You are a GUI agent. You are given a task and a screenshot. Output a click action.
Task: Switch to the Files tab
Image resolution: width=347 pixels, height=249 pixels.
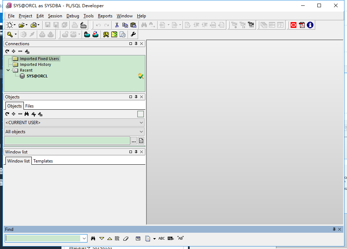point(29,106)
